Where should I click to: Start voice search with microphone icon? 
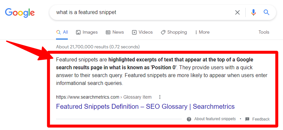point(254,12)
